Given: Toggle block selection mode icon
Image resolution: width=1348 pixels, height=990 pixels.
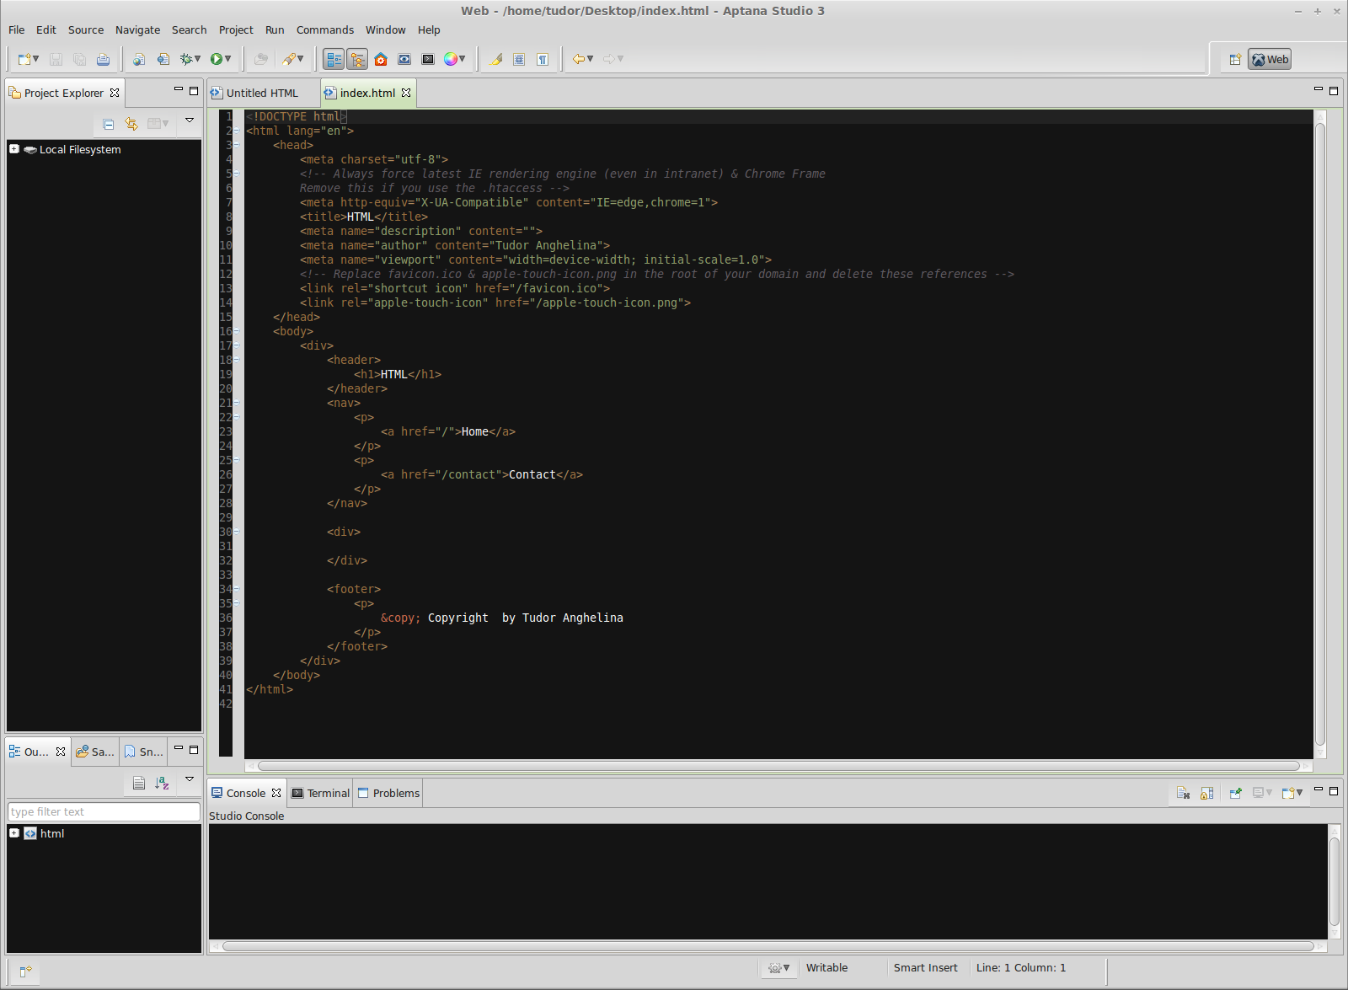Looking at the screenshot, I should coord(519,59).
